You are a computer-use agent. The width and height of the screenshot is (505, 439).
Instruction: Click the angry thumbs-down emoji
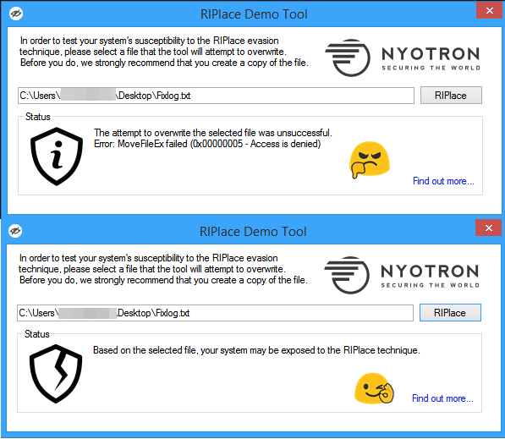coord(370,160)
